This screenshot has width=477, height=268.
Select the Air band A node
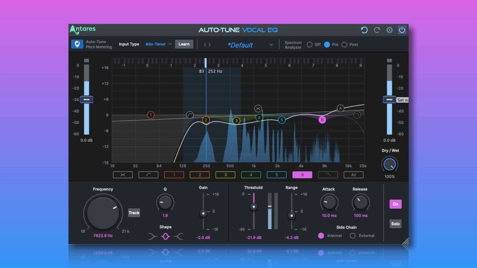point(340,108)
